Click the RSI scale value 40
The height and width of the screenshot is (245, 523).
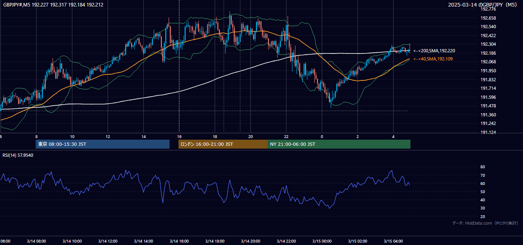click(482, 200)
